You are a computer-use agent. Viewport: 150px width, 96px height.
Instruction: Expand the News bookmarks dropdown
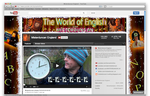pyautogui.click(x=54, y=9)
